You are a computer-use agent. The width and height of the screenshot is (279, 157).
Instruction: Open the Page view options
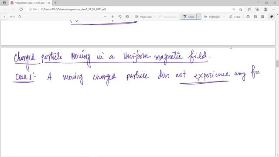pos(143,17)
